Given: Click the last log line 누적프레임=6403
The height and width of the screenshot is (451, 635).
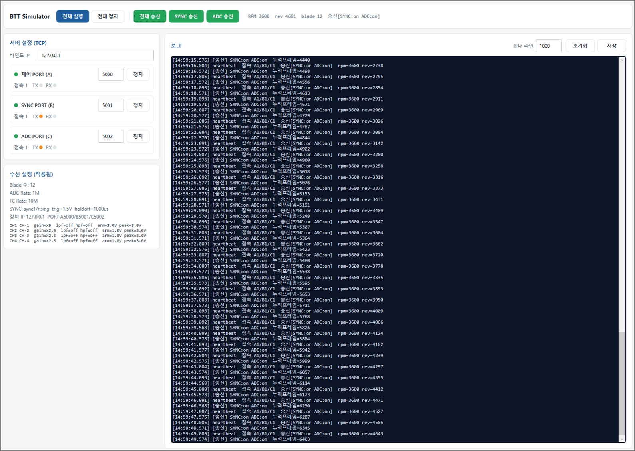Looking at the screenshot, I should 241,439.
